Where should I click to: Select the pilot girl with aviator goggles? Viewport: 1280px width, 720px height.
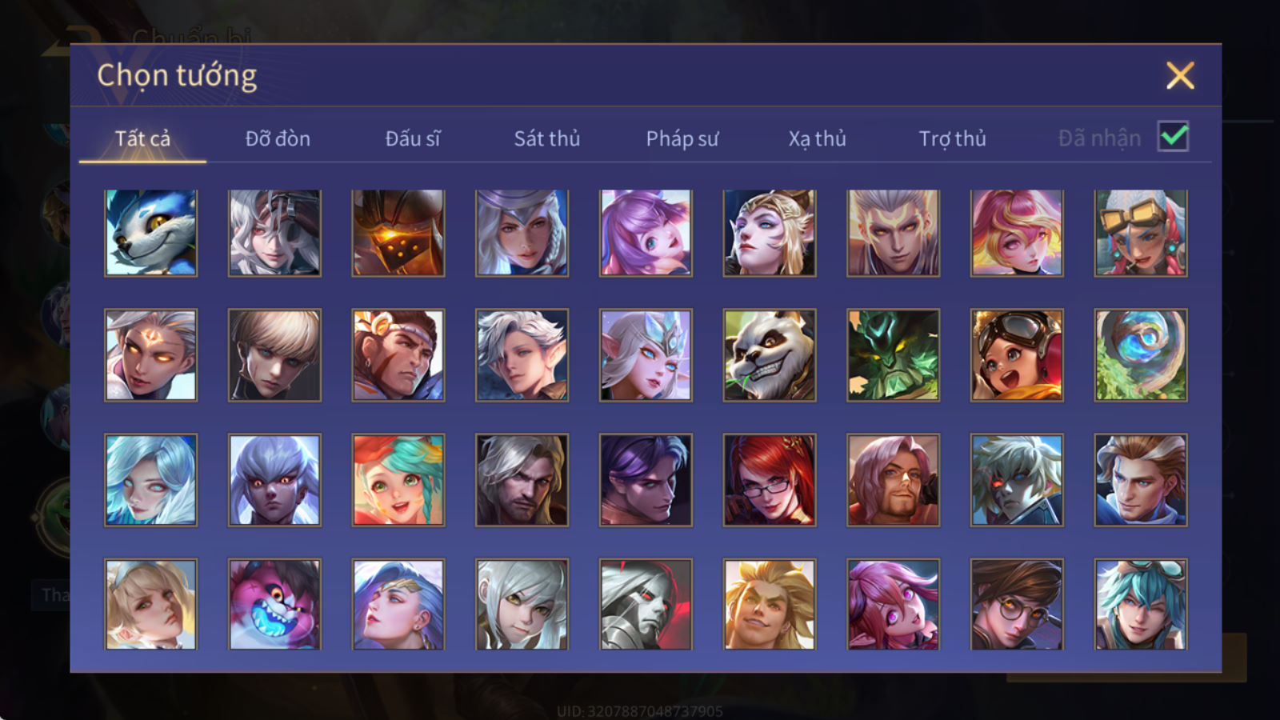pyautogui.click(x=1016, y=355)
